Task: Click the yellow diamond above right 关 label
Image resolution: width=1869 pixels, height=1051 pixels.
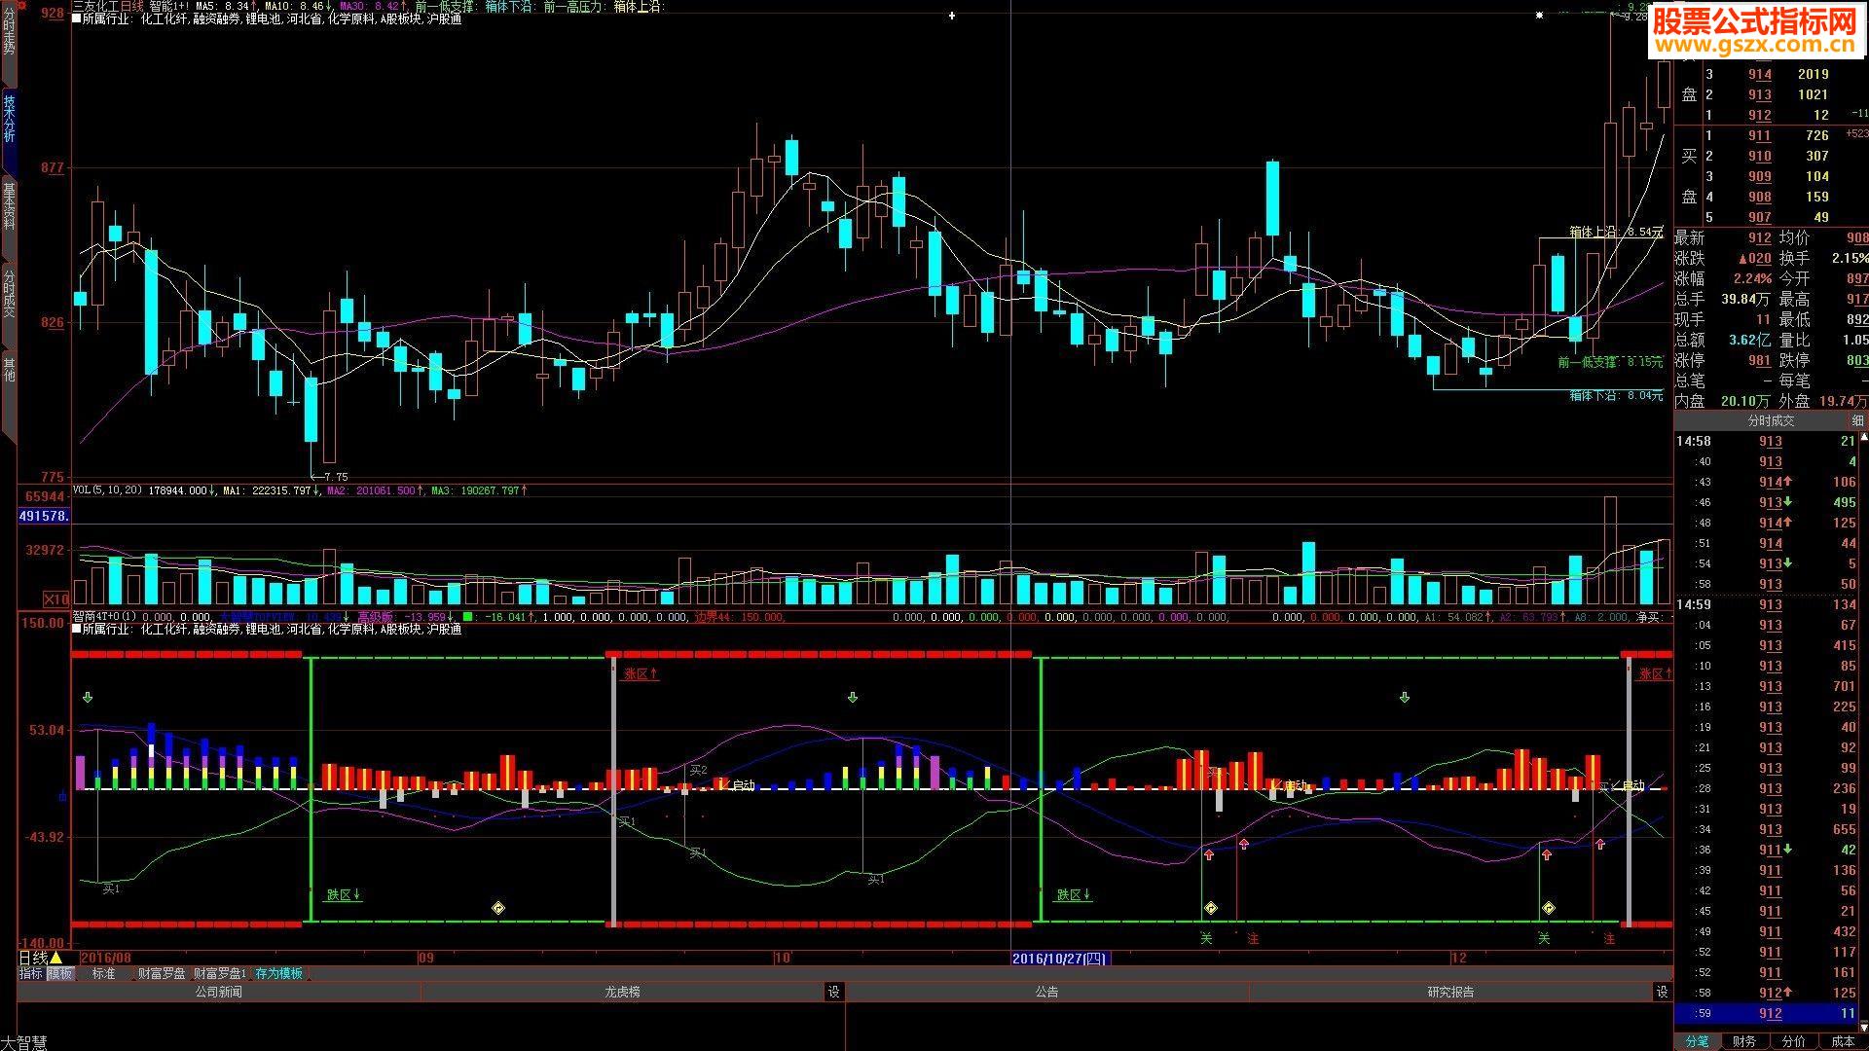Action: coord(1548,908)
